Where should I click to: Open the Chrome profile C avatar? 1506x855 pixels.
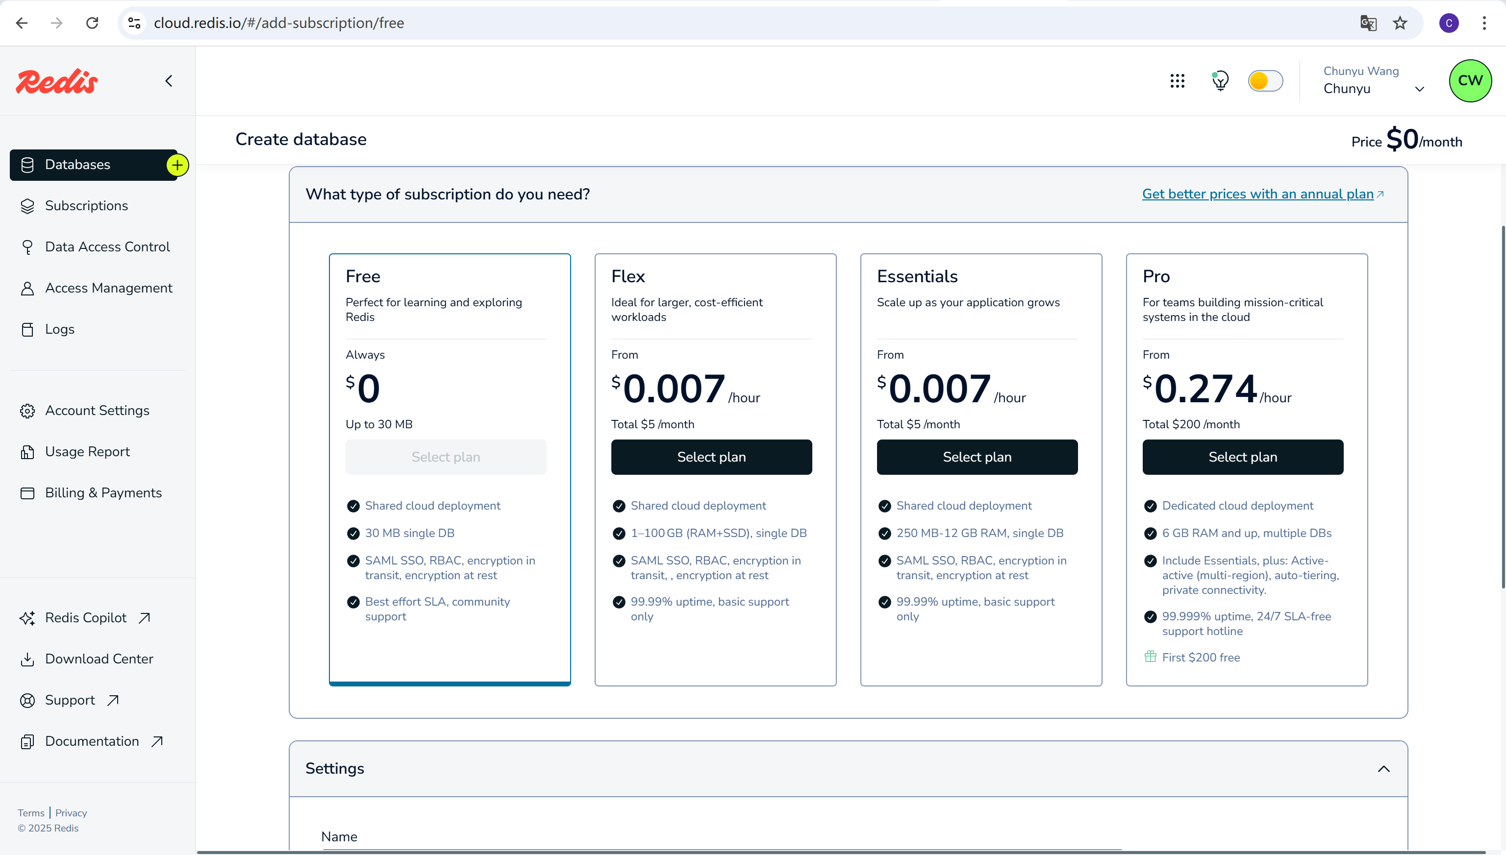(x=1449, y=23)
